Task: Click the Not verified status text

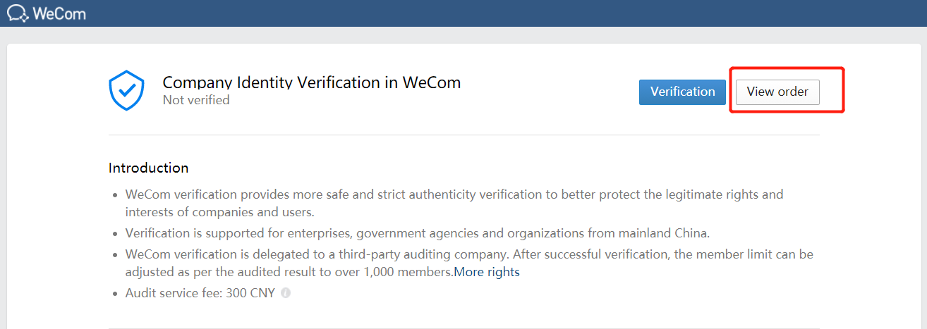Action: pos(196,100)
